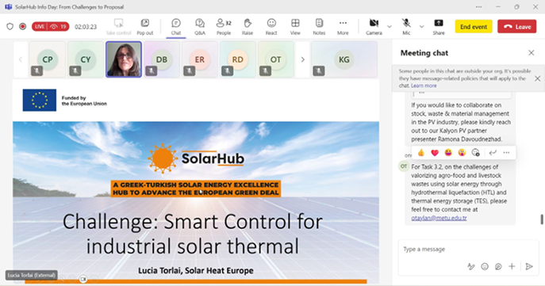
Task: Open the View layout options
Action: [295, 27]
